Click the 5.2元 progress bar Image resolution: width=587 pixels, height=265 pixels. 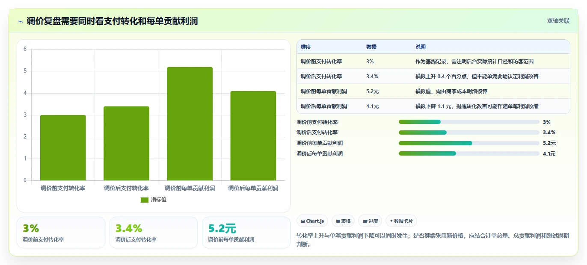(x=469, y=143)
